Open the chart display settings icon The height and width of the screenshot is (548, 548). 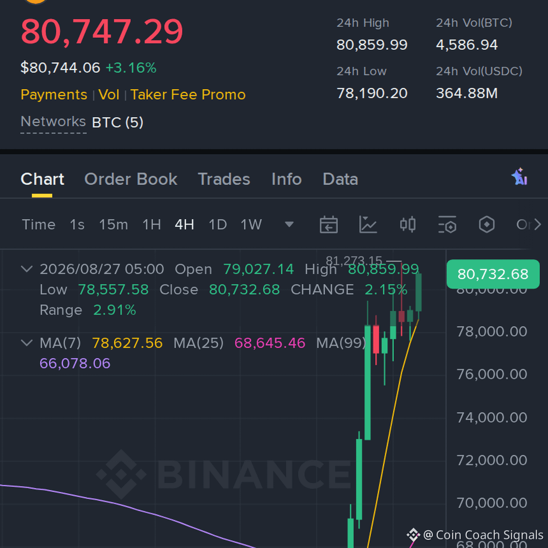pos(447,224)
